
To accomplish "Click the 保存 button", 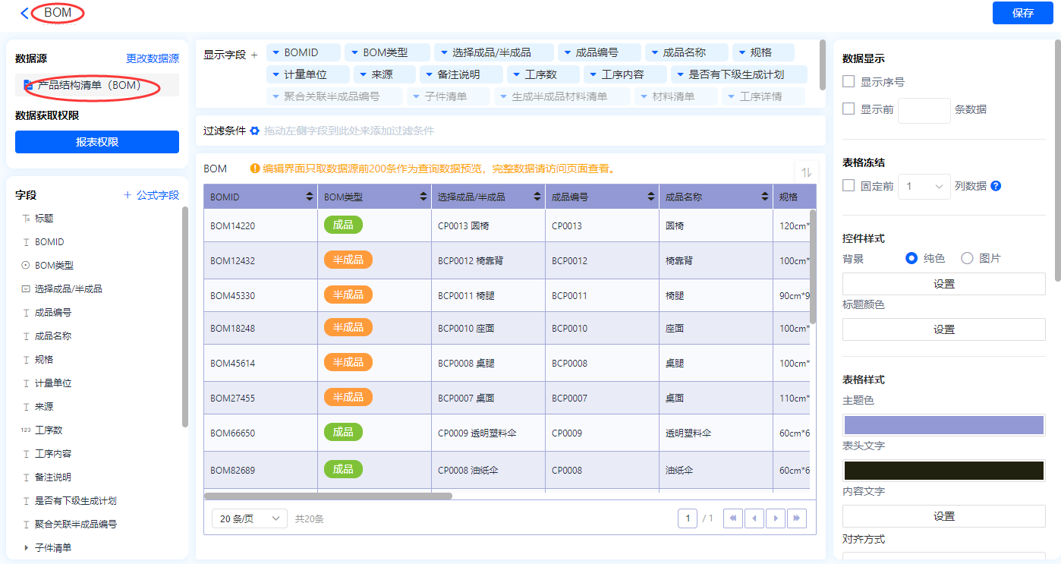I will (x=1022, y=13).
